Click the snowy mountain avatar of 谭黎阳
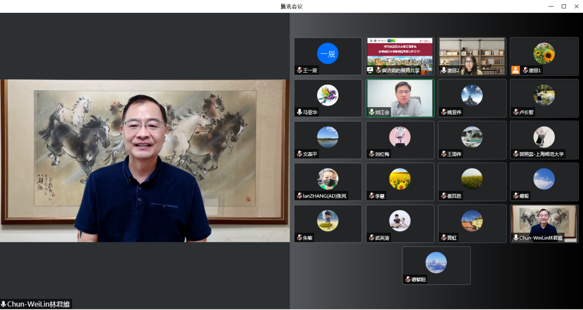Viewport: 583px width, 310px height. [436, 263]
